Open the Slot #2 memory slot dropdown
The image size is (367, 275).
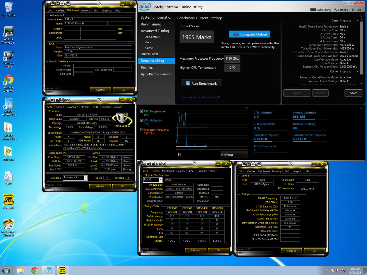tap(153, 180)
